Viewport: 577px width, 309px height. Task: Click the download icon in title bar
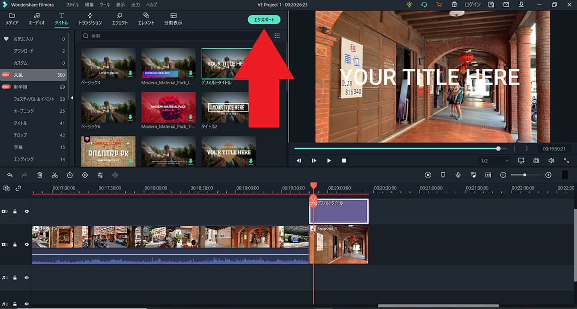coord(521,5)
